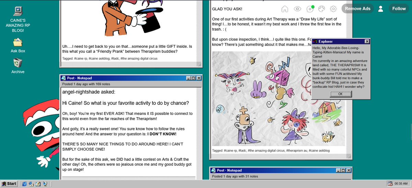Click the second quick launch icon beside Internet Explorer
The width and height of the screenshot is (412, 188).
[31, 184]
